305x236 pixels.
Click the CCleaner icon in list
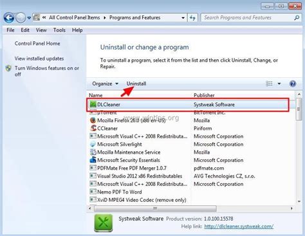point(93,128)
